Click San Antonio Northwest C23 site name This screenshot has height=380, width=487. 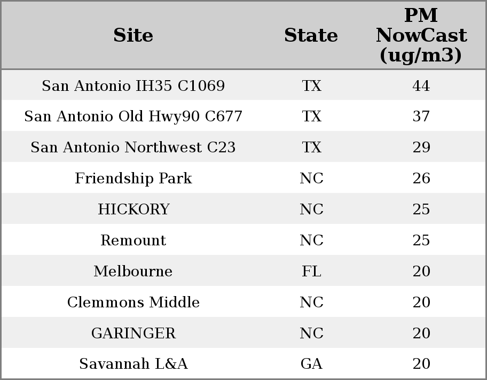pos(133,148)
